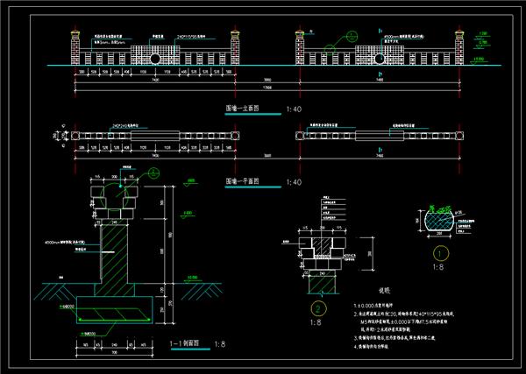Viewport: 526px width, 374px height.
Task: Click the 1:40 scale beside the elevation title
Action: [x=295, y=111]
